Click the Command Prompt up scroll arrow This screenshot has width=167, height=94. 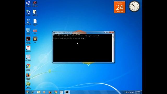pyautogui.click(x=113, y=35)
